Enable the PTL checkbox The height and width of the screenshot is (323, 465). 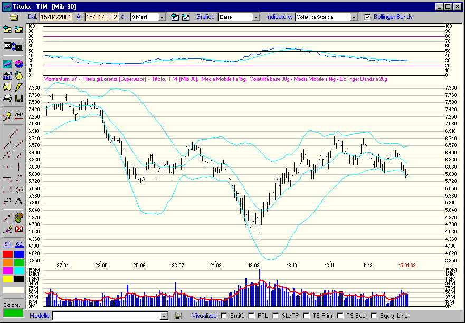point(251,316)
